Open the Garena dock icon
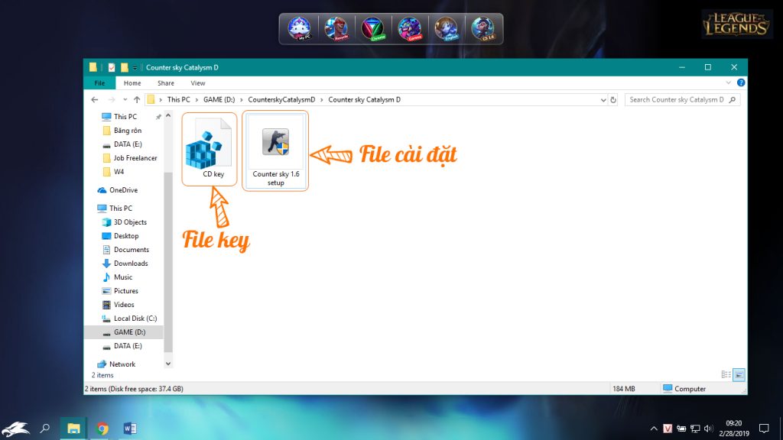 [410, 28]
